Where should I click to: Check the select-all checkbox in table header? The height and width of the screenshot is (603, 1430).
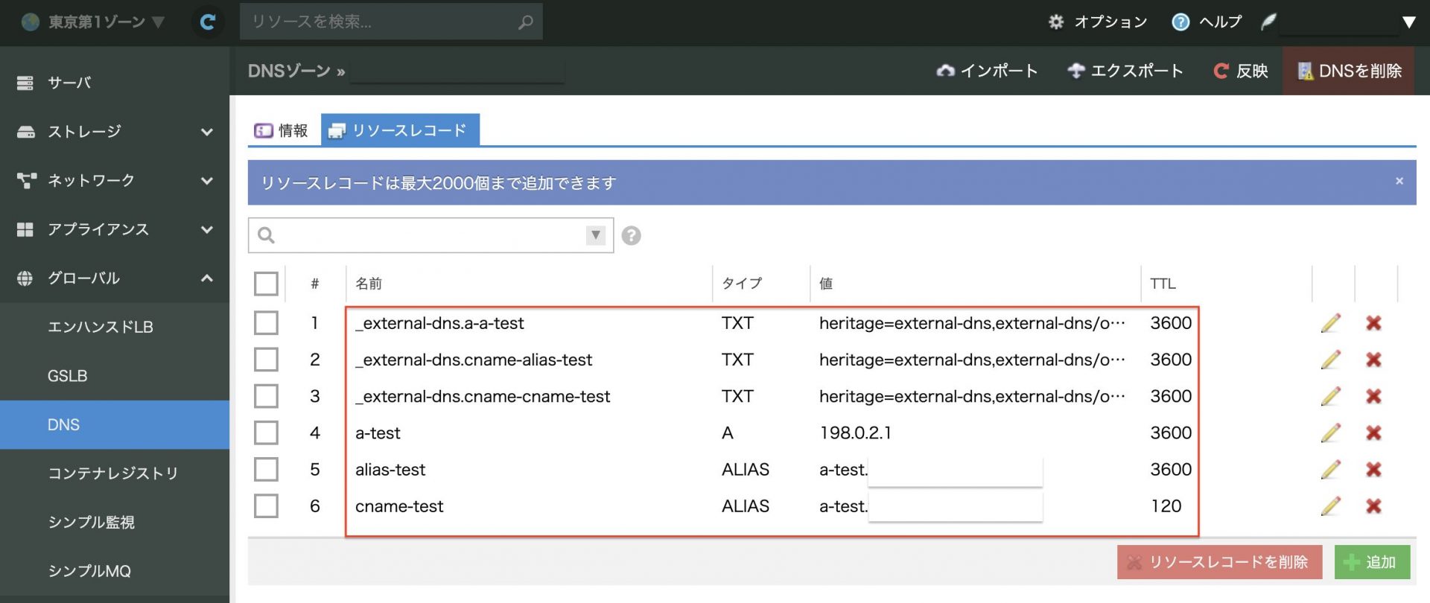tap(266, 284)
